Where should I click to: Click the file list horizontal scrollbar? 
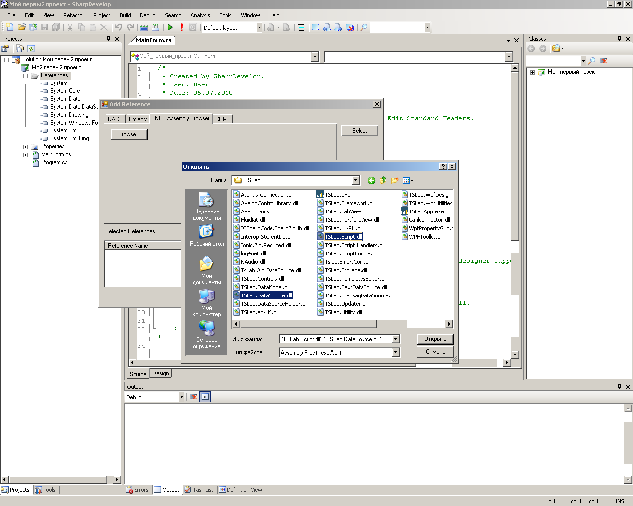coord(308,324)
